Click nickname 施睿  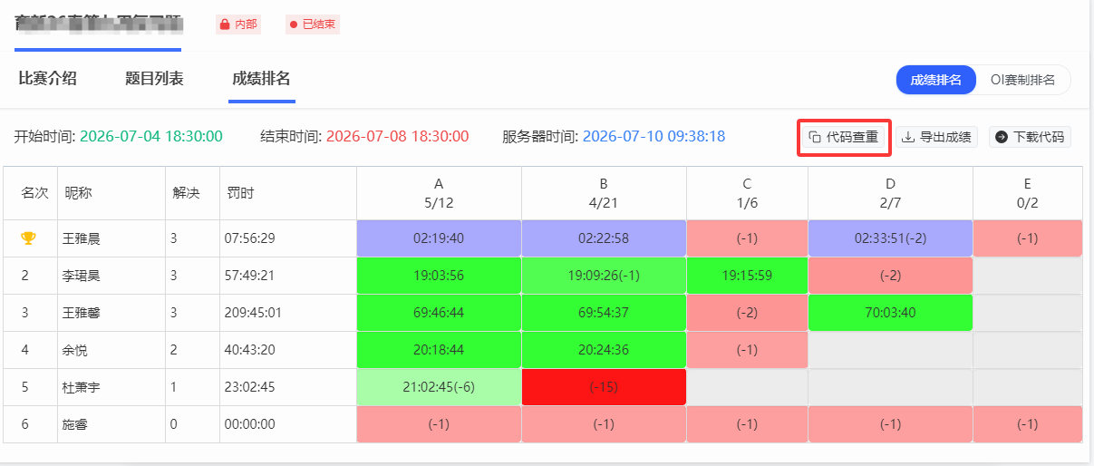click(76, 424)
